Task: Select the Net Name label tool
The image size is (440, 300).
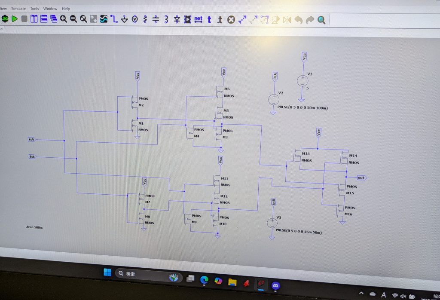Action: coord(199,19)
